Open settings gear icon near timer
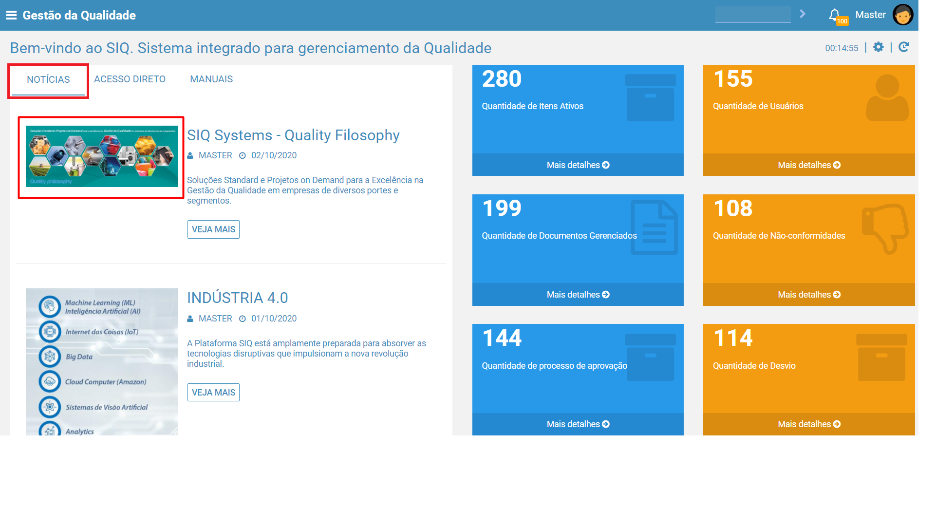Image resolution: width=935 pixels, height=509 pixels. pos(879,47)
